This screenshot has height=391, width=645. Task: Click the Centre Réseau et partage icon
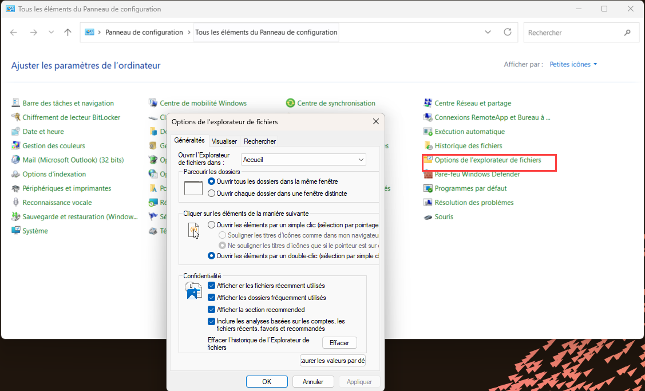tap(428, 103)
